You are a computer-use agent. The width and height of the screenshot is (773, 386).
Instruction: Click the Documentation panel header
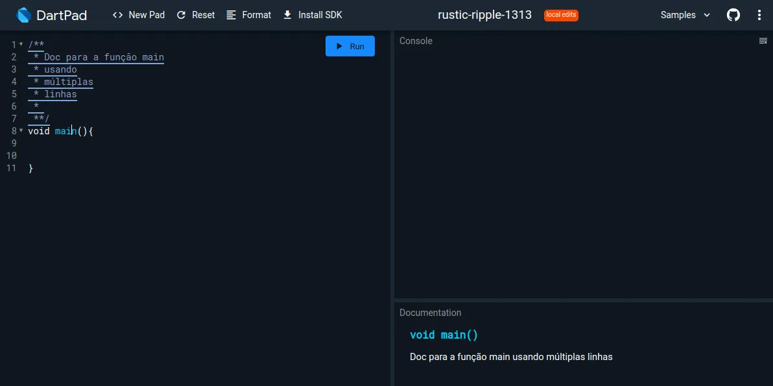point(431,313)
